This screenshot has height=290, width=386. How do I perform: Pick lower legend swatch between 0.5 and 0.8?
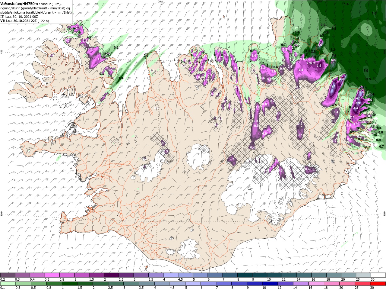click(39, 284)
